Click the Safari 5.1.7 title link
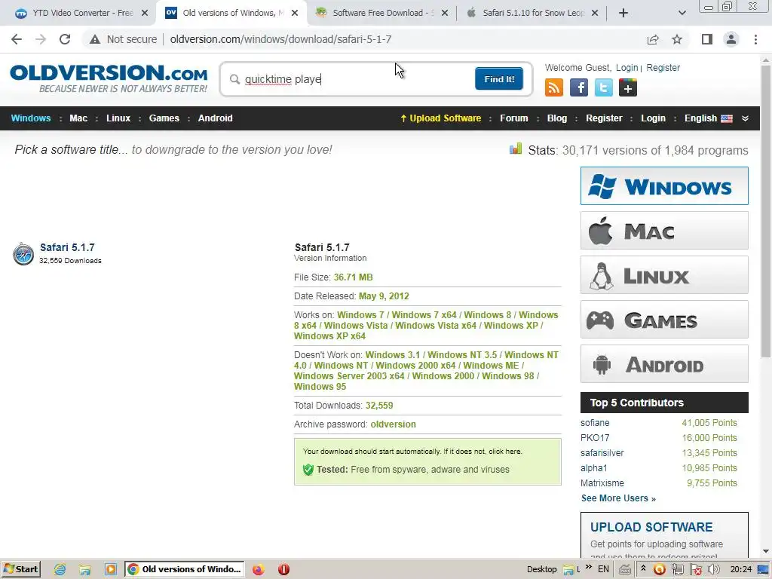The width and height of the screenshot is (772, 579). (67, 247)
